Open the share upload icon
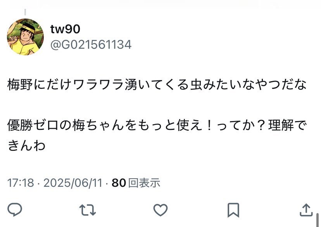Viewport: 321px width, 227px height. point(306,210)
